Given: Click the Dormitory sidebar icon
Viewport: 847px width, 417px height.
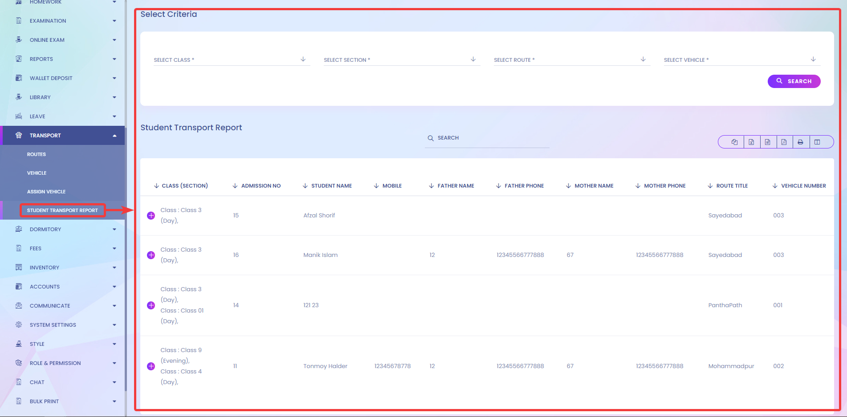Looking at the screenshot, I should pos(19,229).
